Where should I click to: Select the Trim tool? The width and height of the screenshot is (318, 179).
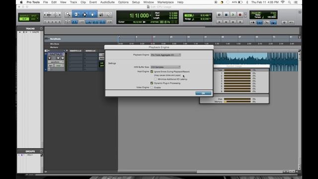click(x=77, y=14)
